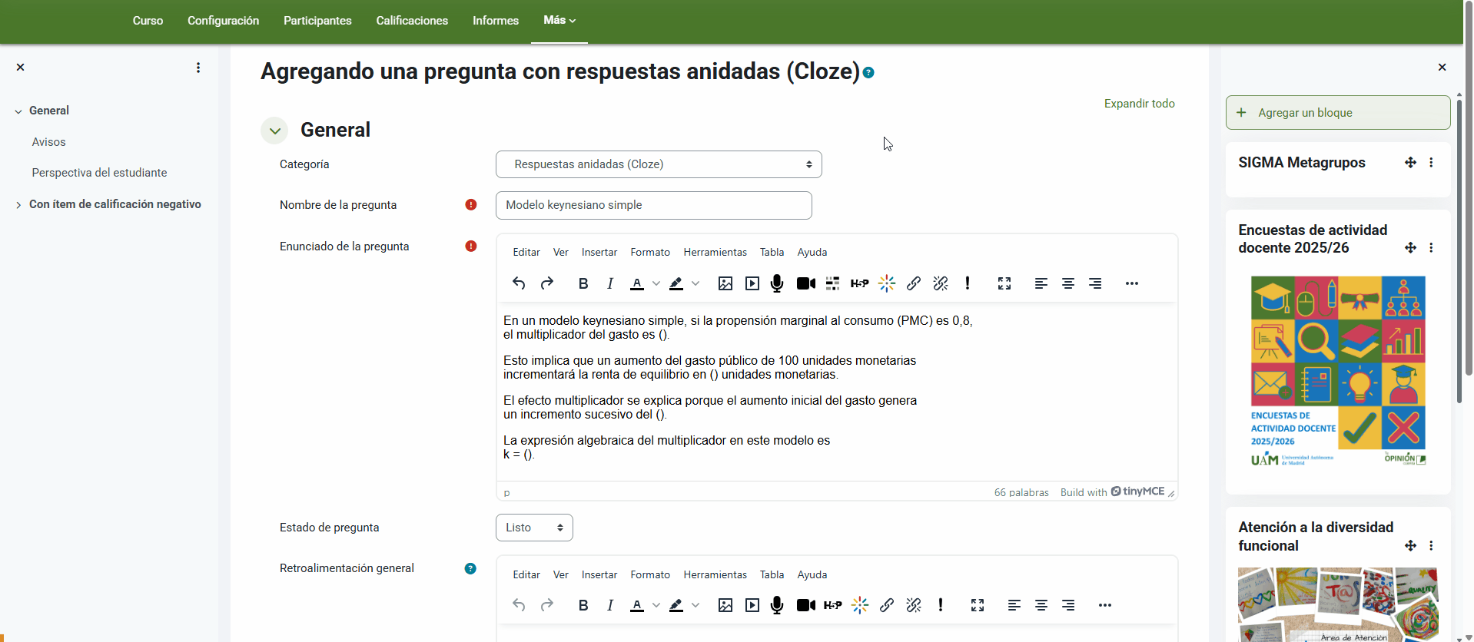Open Atención a la diversidad block actions menu
This screenshot has width=1474, height=642.
pyautogui.click(x=1431, y=545)
